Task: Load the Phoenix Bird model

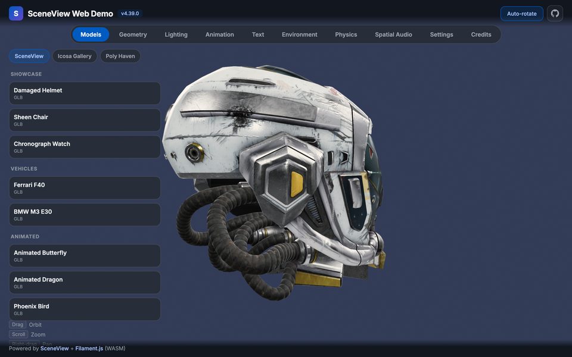Action: [x=85, y=309]
